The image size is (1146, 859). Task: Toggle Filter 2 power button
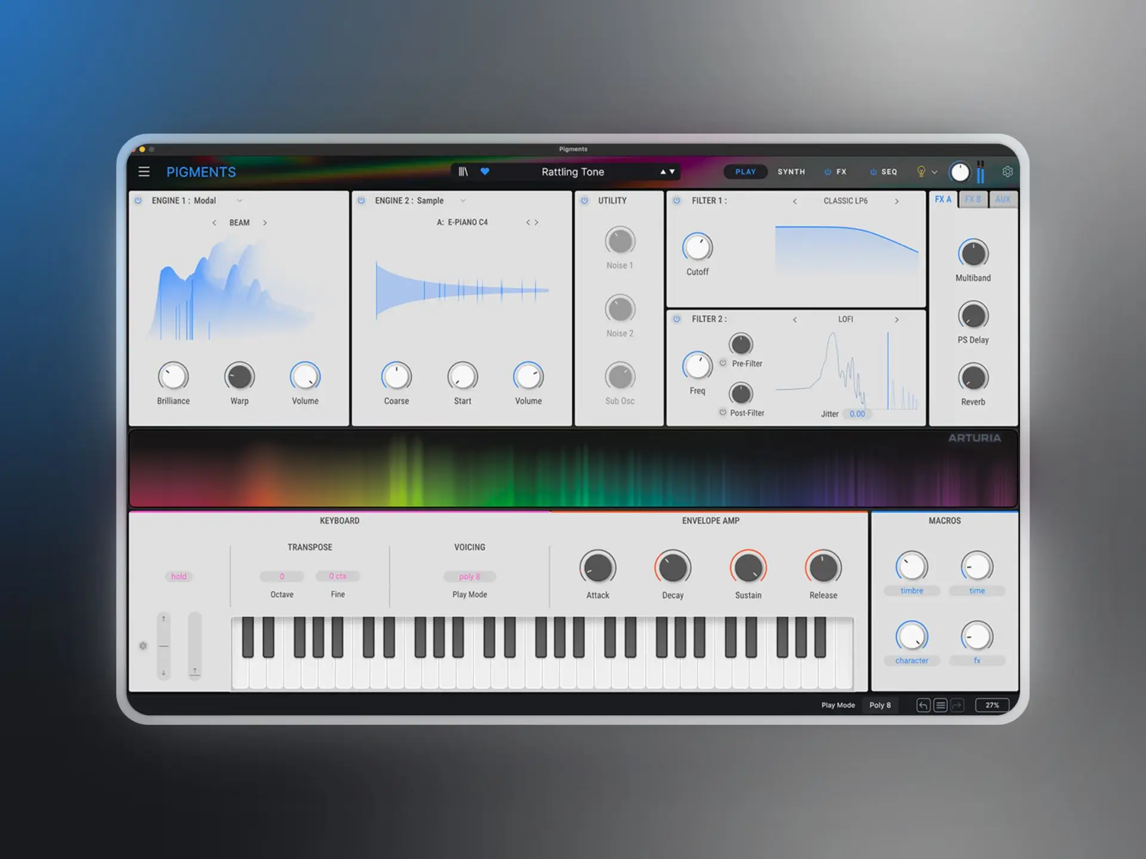[x=677, y=319]
